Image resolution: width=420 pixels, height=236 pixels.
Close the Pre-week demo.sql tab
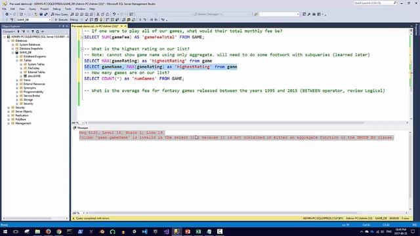click(125, 26)
